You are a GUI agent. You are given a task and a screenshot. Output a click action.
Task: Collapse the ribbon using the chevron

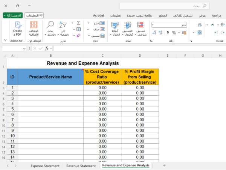[x=5, y=40]
